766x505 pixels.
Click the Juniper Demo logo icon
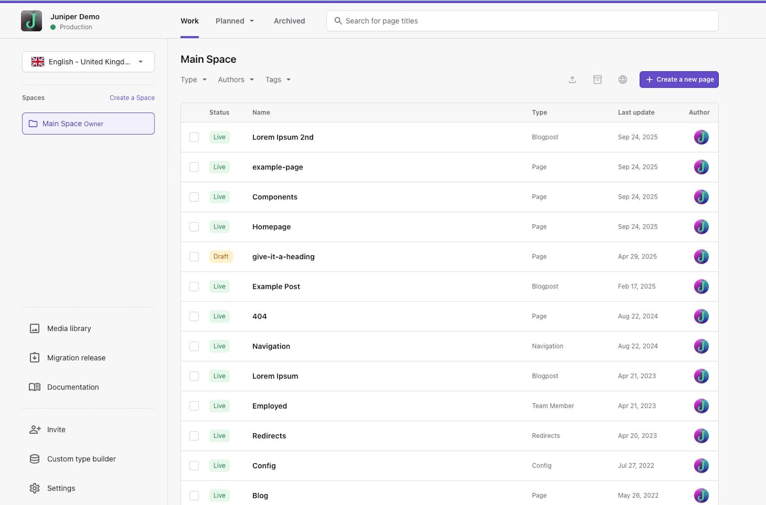[x=31, y=21]
